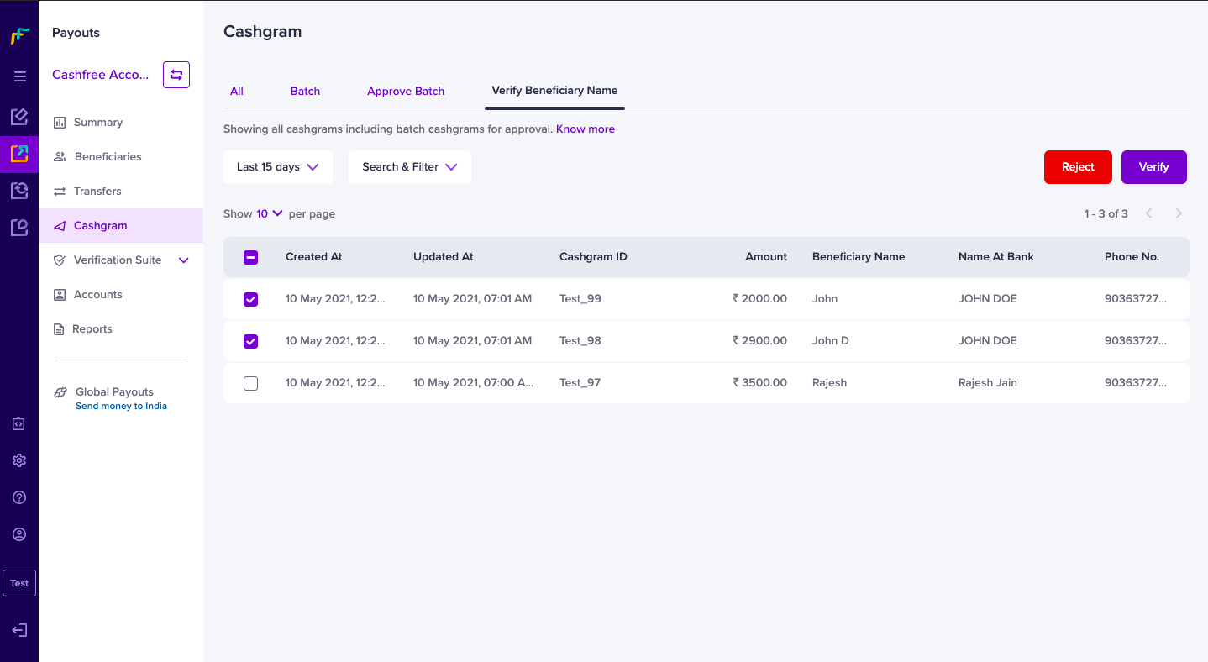The width and height of the screenshot is (1208, 662).
Task: Open the developer code icon in sidebar
Action: pyautogui.click(x=19, y=424)
